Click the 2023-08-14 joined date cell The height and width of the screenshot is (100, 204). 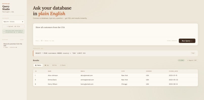point(173,84)
